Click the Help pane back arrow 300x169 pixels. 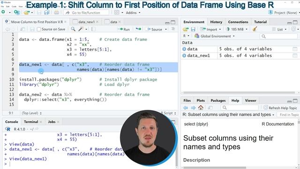(x=186, y=108)
